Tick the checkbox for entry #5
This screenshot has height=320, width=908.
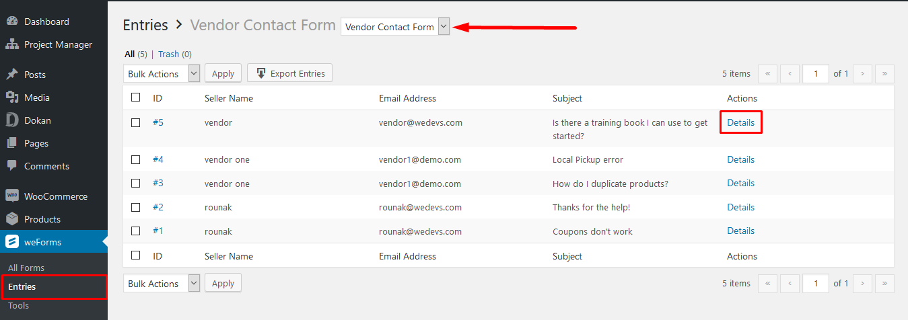click(136, 123)
